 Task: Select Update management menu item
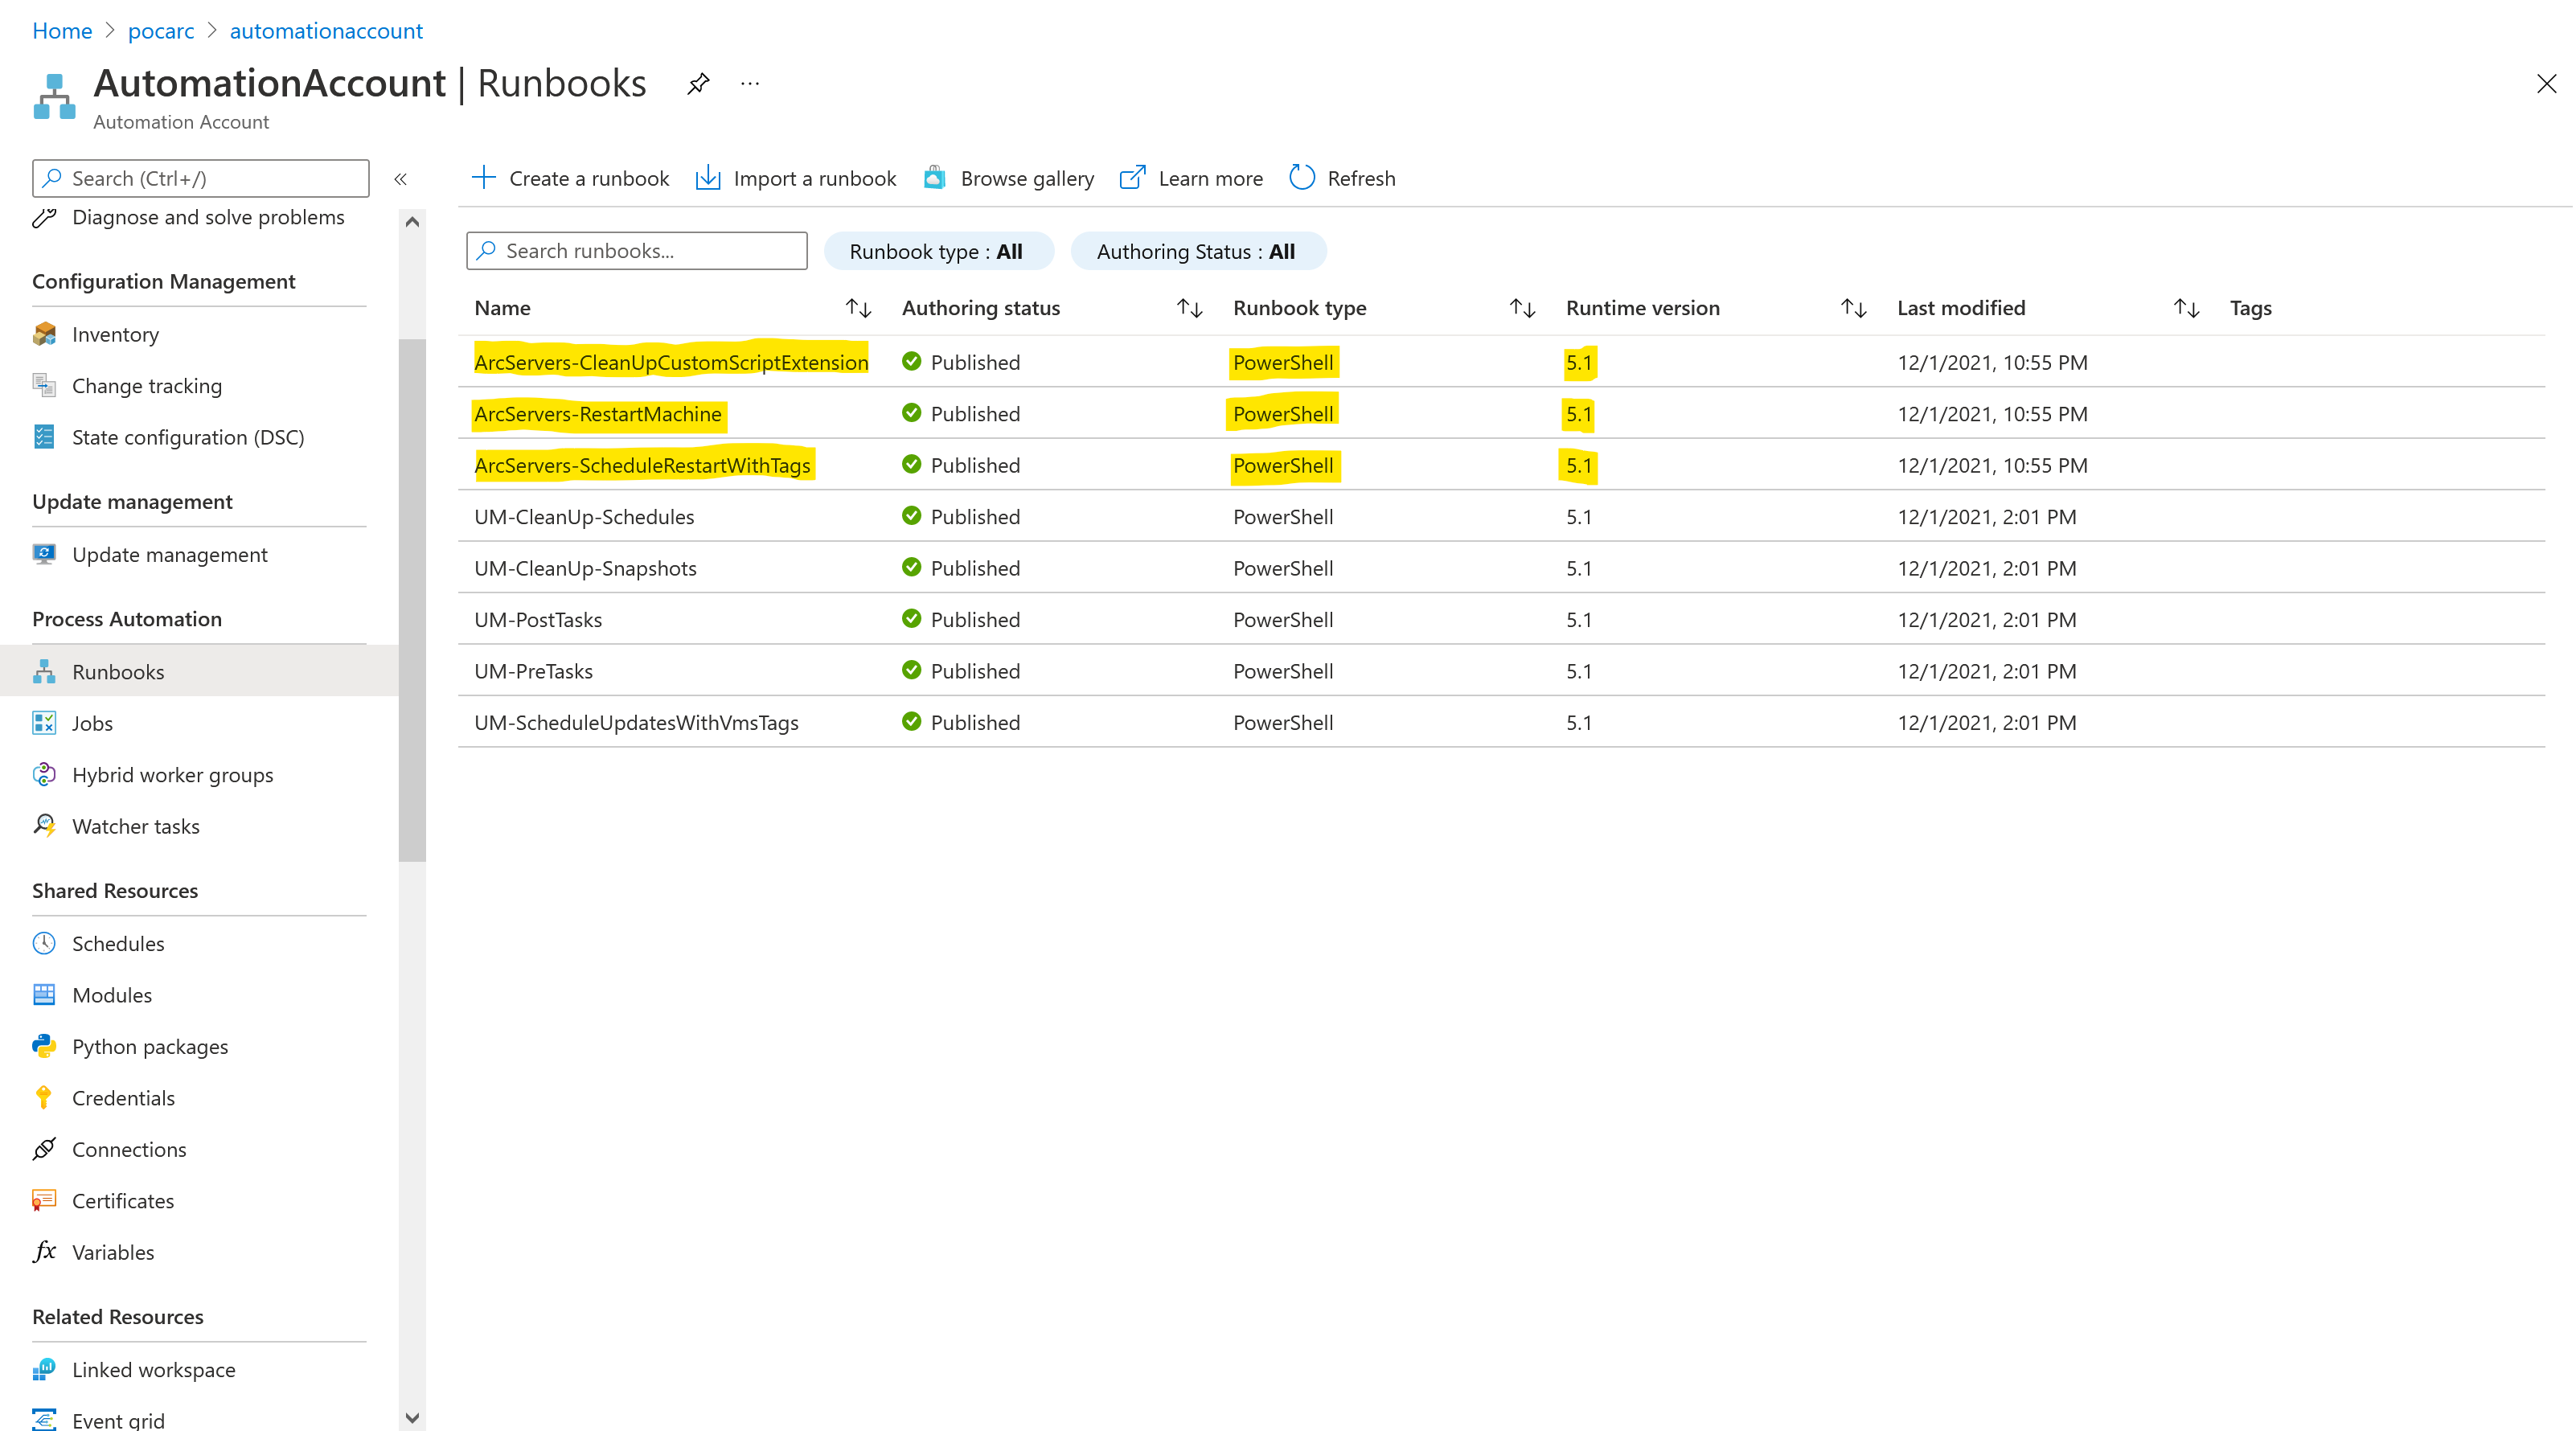(169, 555)
